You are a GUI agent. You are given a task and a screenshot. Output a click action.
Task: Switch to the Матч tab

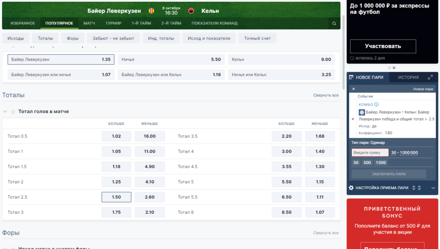89,23
